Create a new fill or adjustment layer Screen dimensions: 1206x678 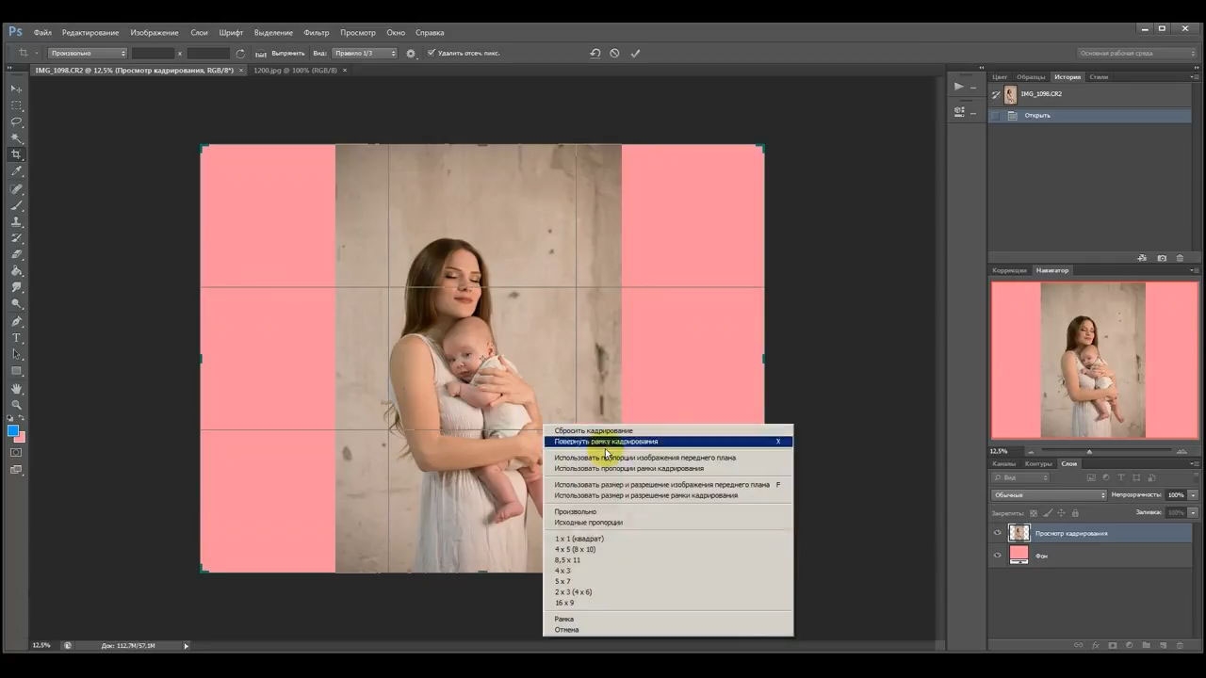[x=1129, y=646]
